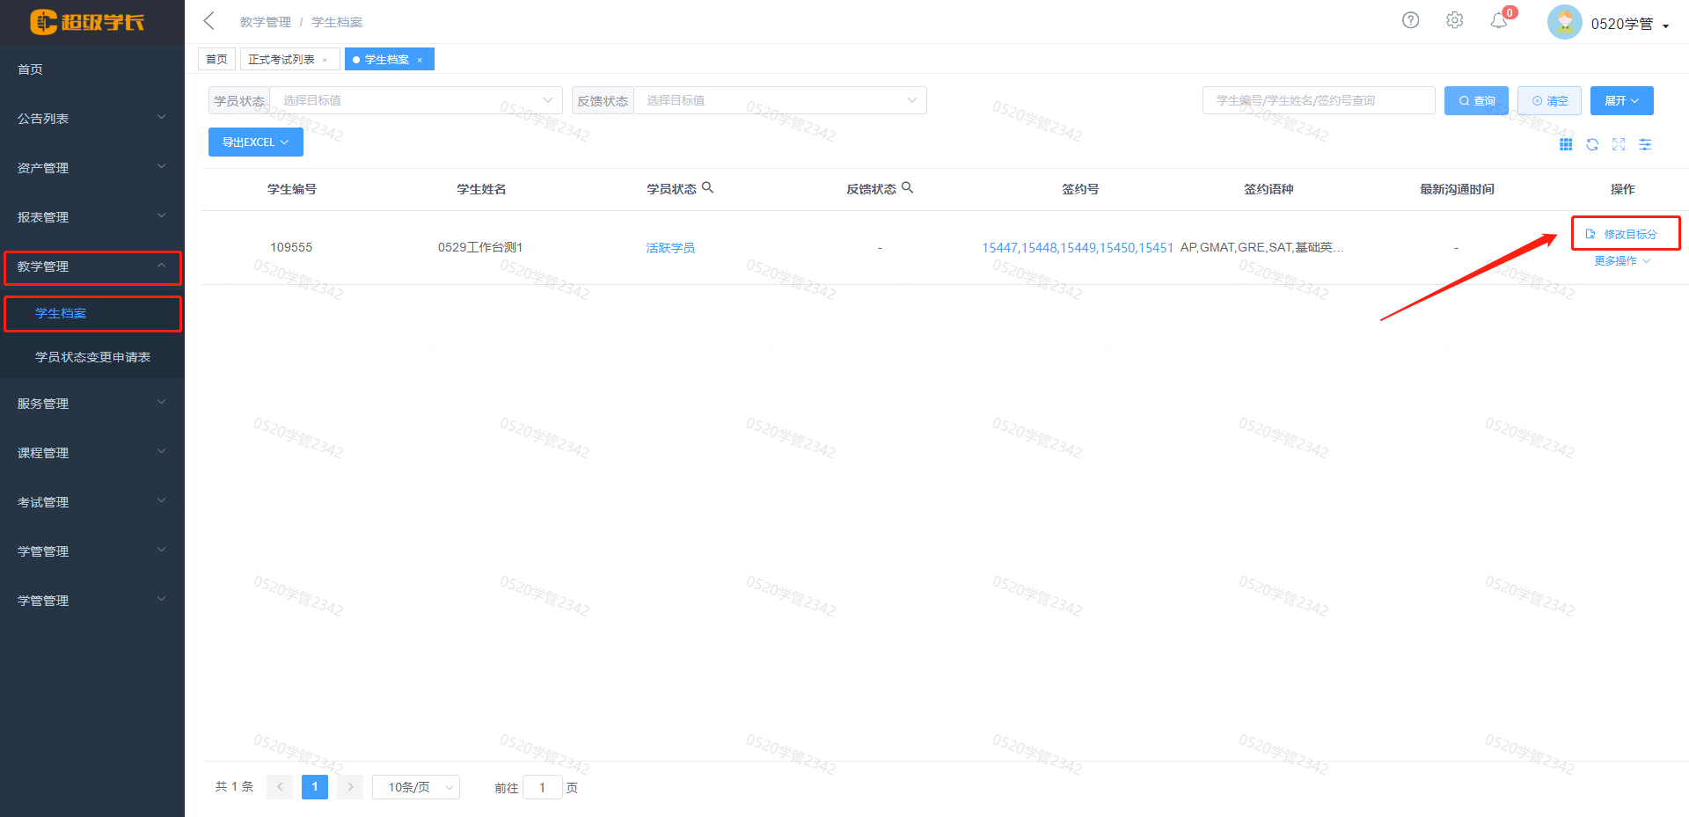1689x817 pixels.
Task: Expand the 考试管理 sidebar menu
Action: (91, 502)
